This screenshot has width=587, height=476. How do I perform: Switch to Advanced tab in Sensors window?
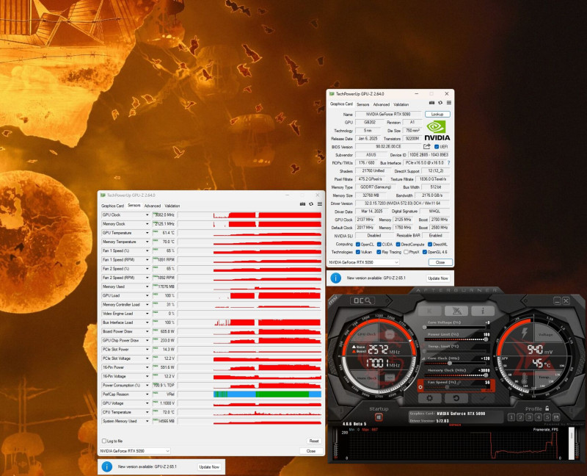coord(153,206)
